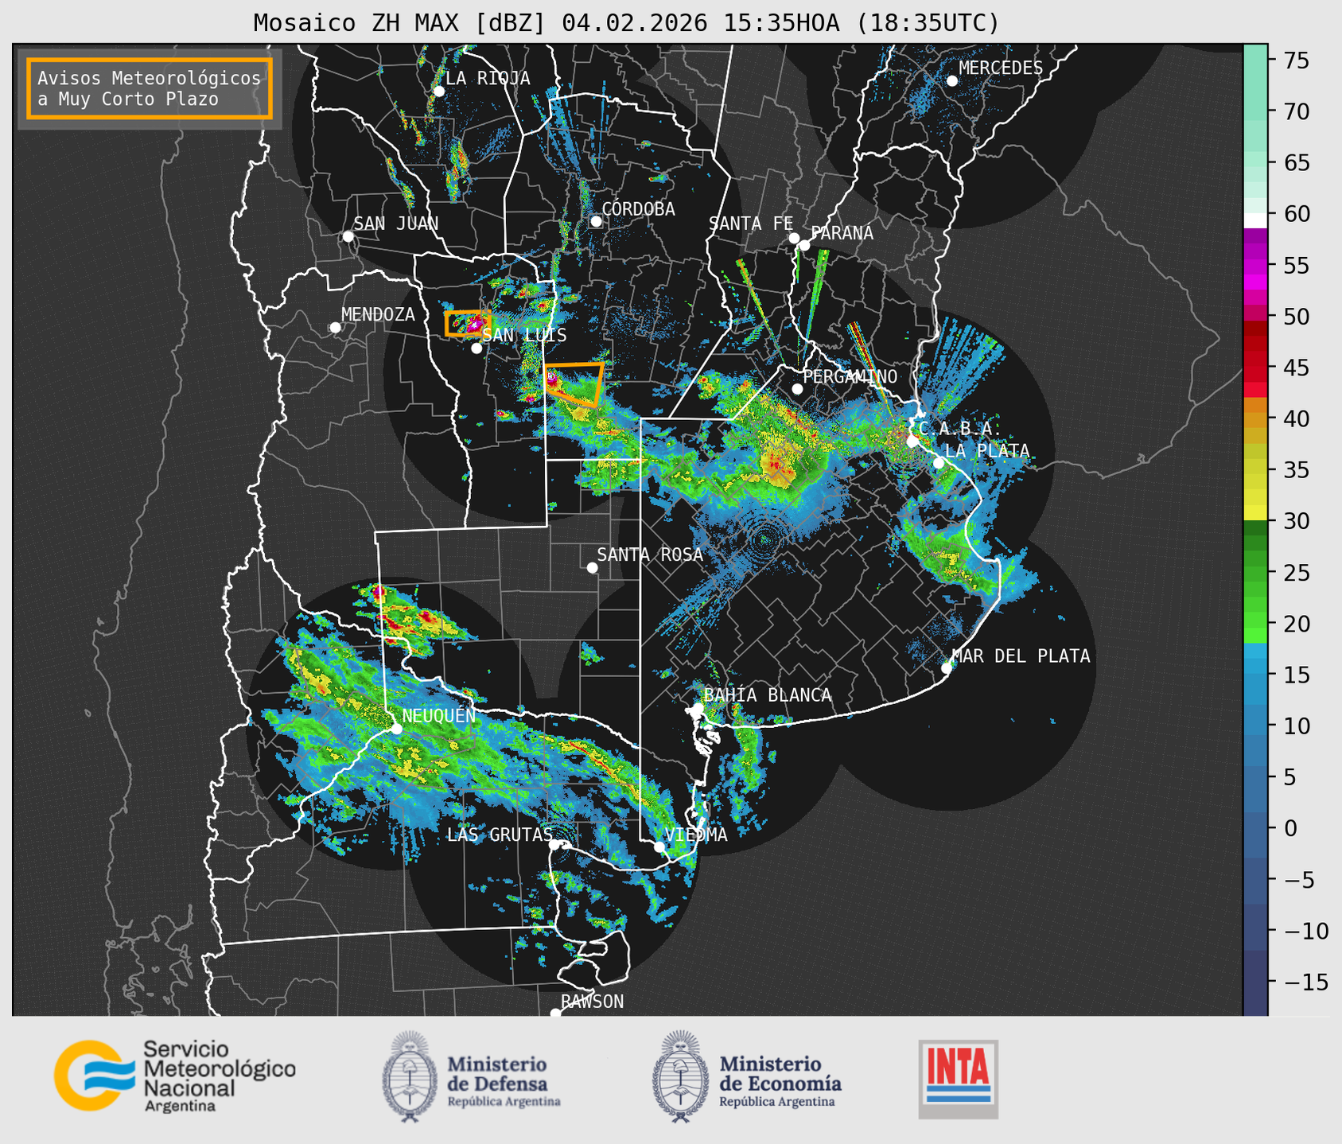The width and height of the screenshot is (1342, 1144).
Task: Click the SANTA ROSA label text
Action: coord(650,554)
